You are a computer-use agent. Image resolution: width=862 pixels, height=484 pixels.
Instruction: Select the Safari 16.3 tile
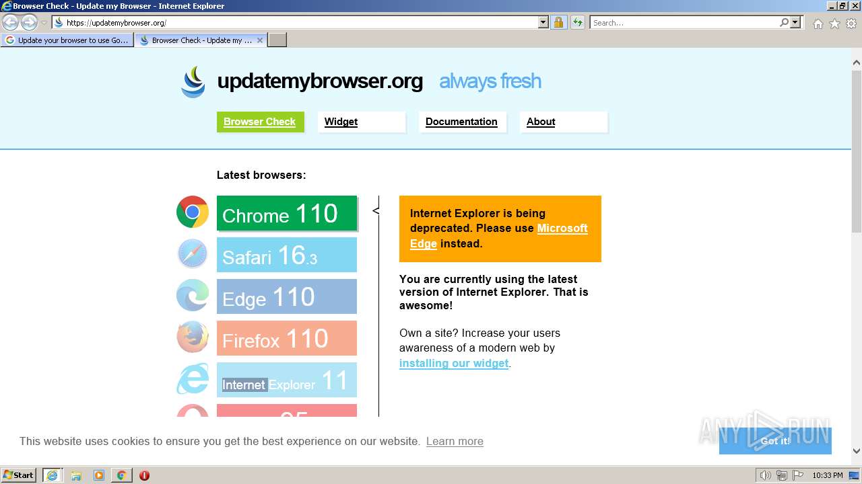click(287, 255)
